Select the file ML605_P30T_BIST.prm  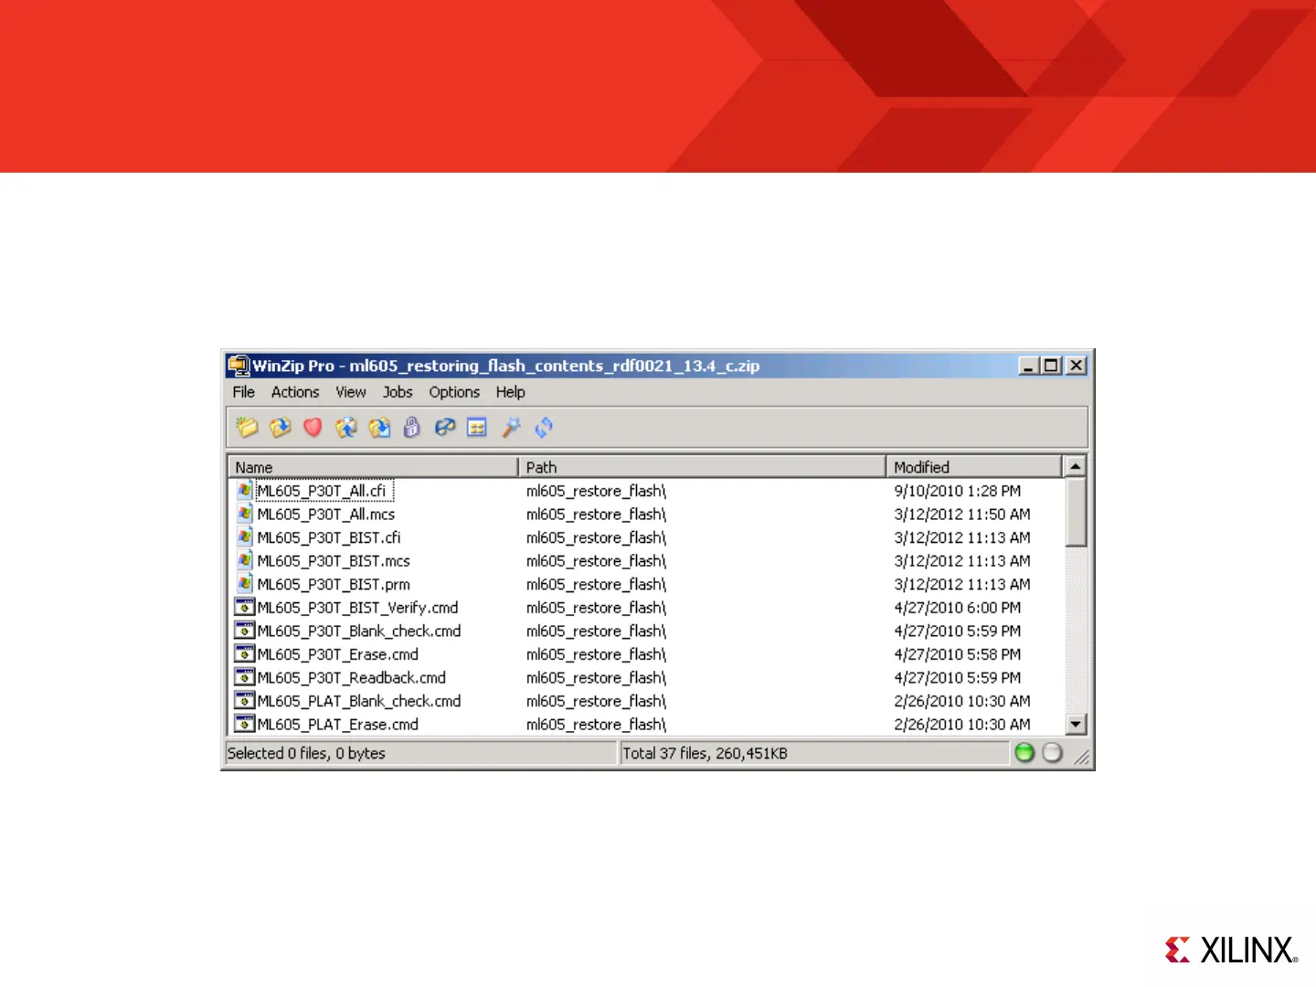point(334,584)
